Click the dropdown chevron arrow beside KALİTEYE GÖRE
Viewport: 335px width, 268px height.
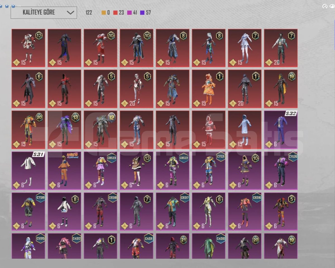[71, 13]
